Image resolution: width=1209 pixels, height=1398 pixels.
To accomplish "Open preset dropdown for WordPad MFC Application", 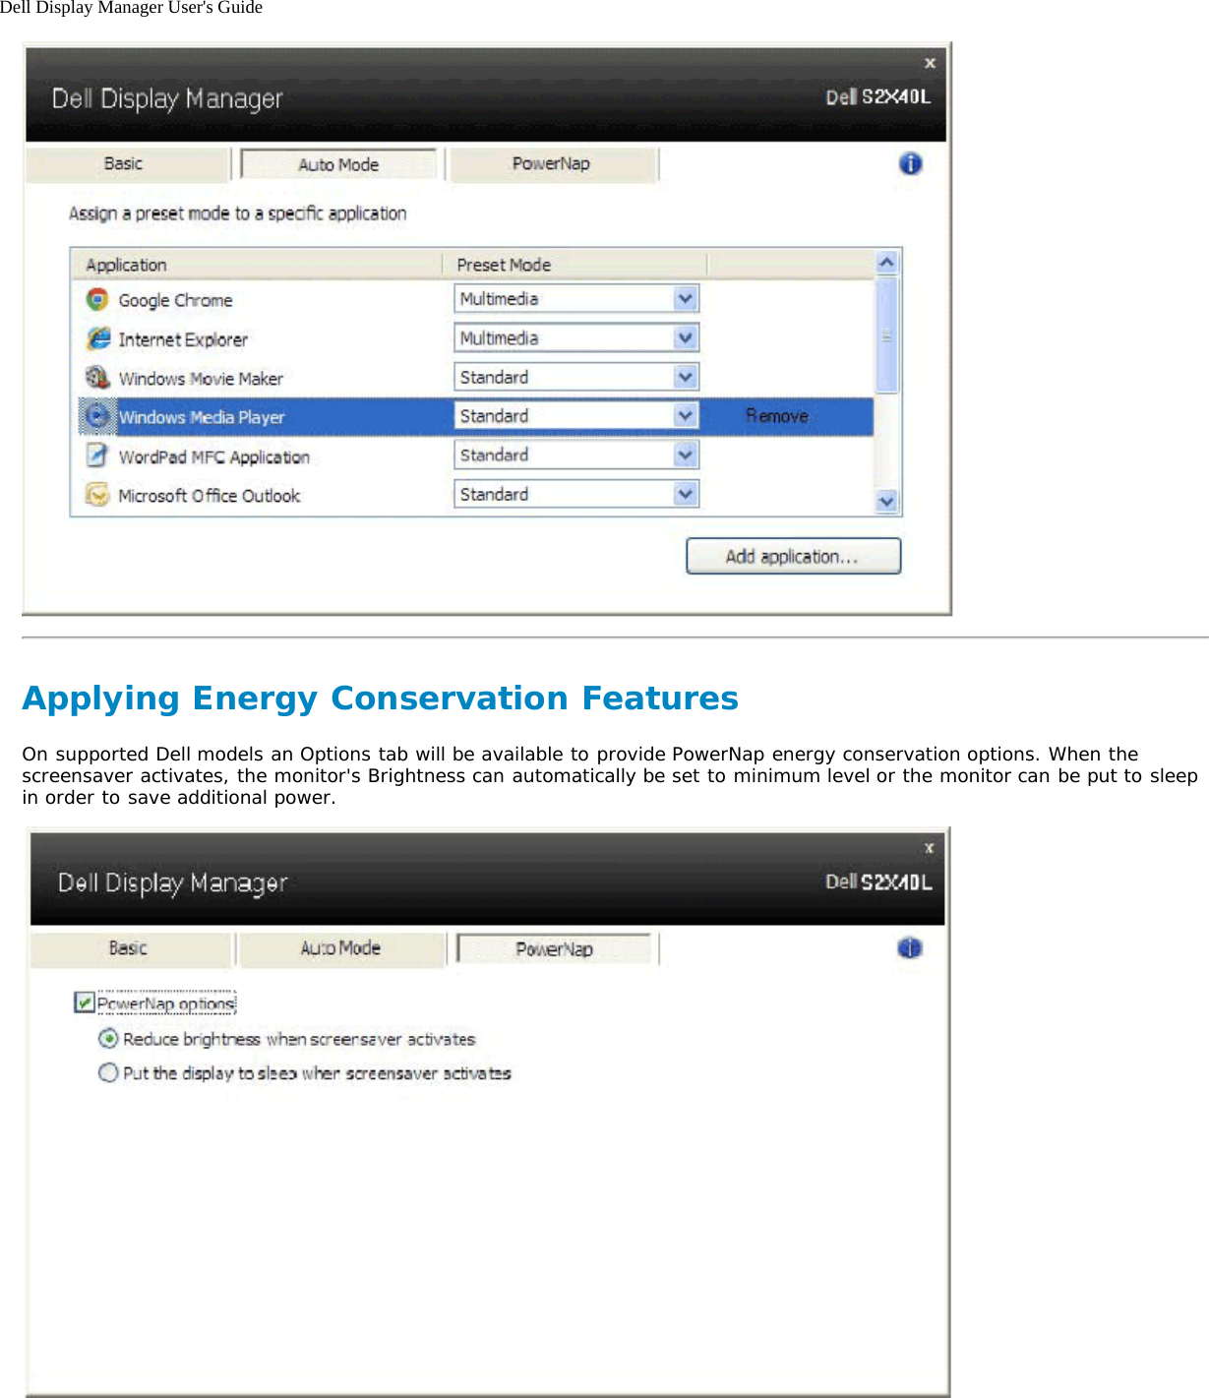I will pos(686,455).
